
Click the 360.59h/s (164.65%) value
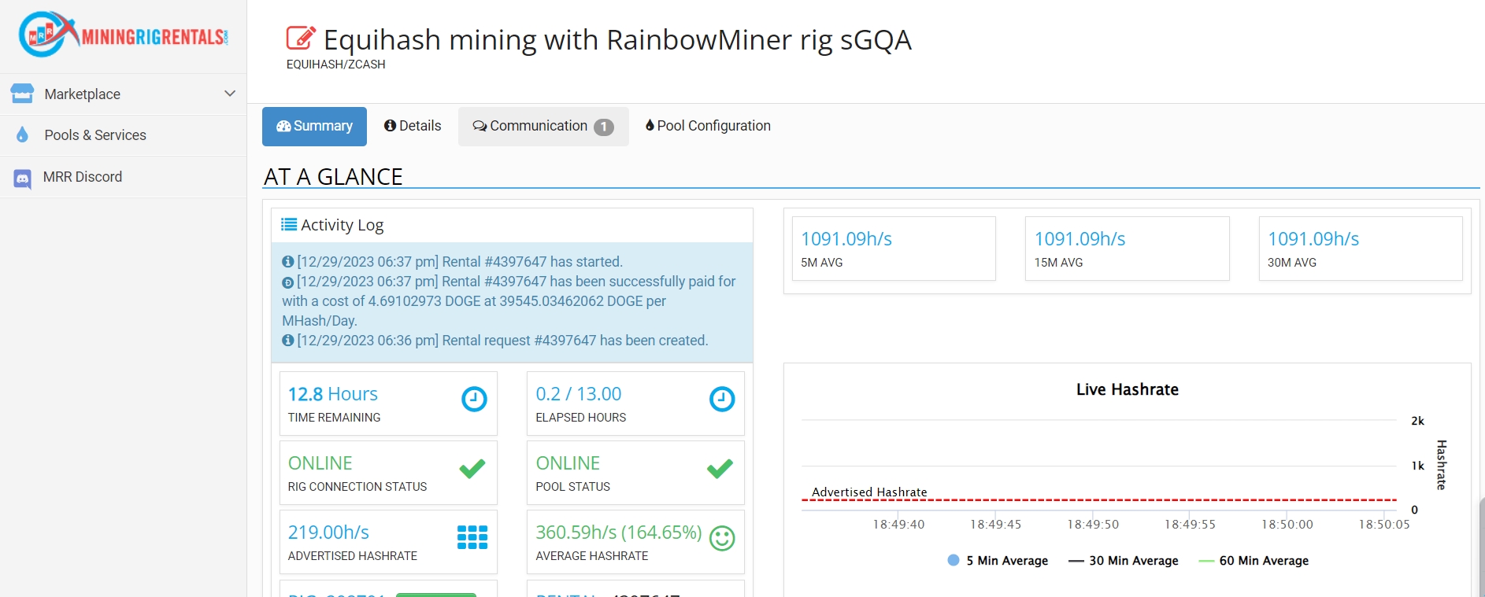(619, 533)
